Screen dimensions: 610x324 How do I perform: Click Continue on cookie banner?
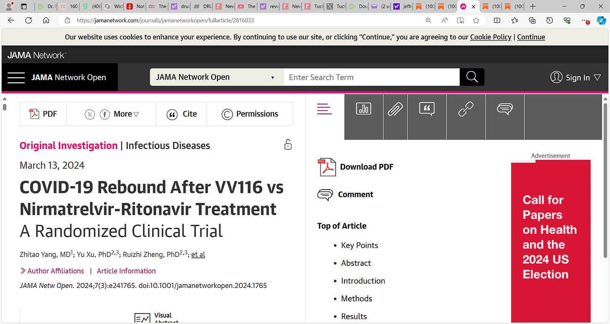531,37
